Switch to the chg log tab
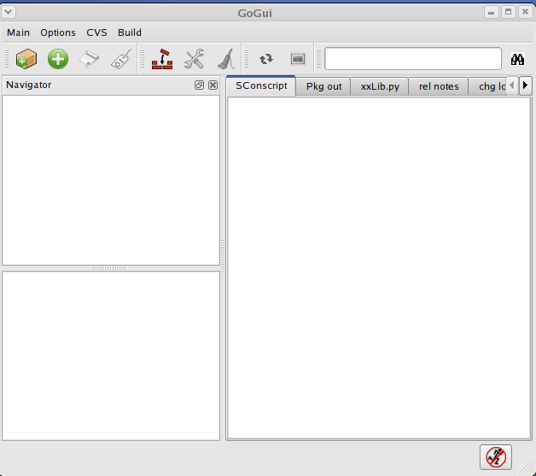This screenshot has width=536, height=476. [x=488, y=86]
